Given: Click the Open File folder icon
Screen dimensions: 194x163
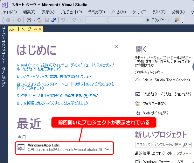Looking at the screenshot, I should (x=40, y=20).
